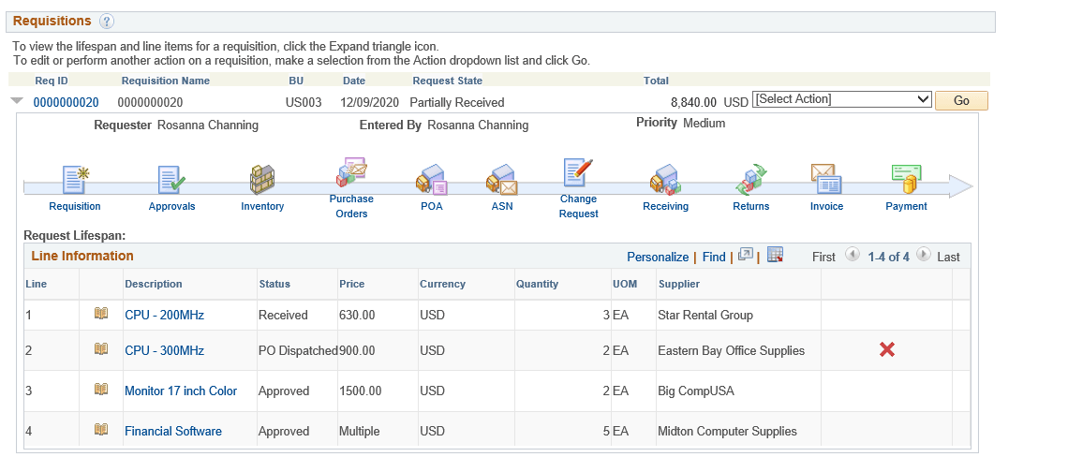
Task: Open the Receiving stage icon
Action: pyautogui.click(x=665, y=180)
